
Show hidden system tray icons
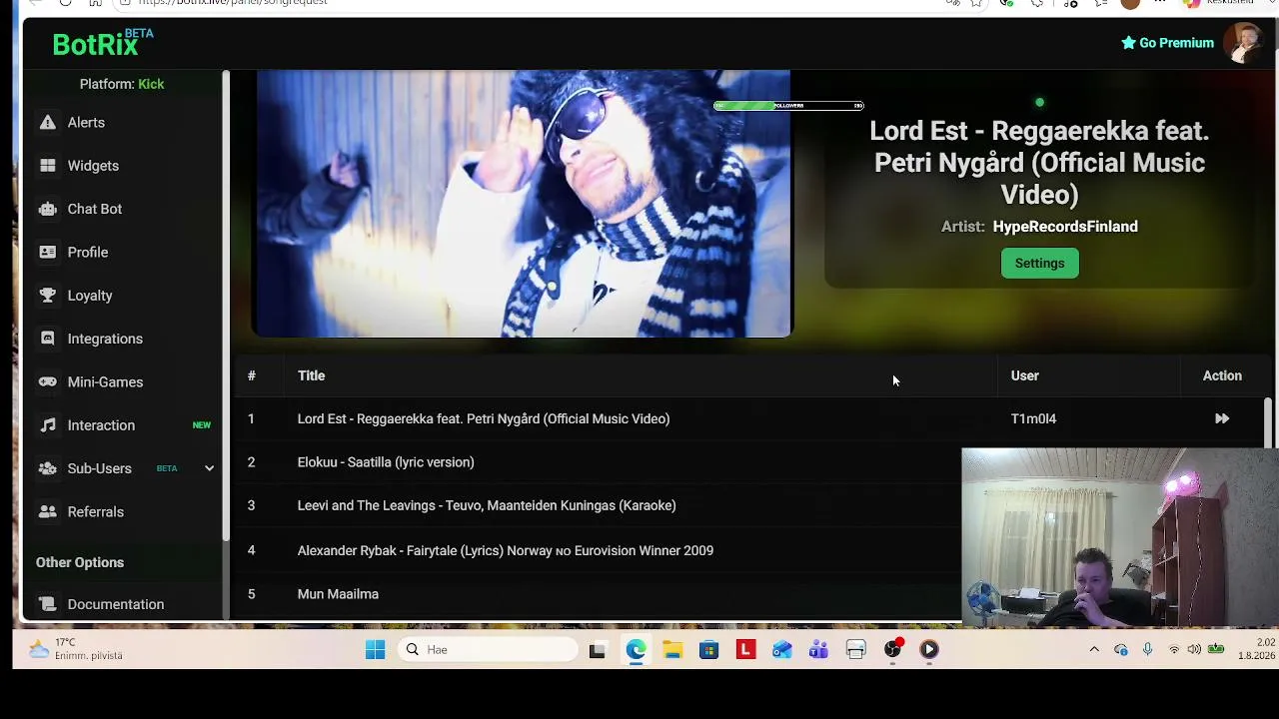1094,650
